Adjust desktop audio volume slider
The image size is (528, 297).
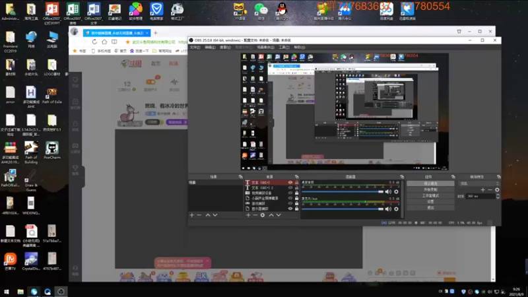click(x=343, y=191)
